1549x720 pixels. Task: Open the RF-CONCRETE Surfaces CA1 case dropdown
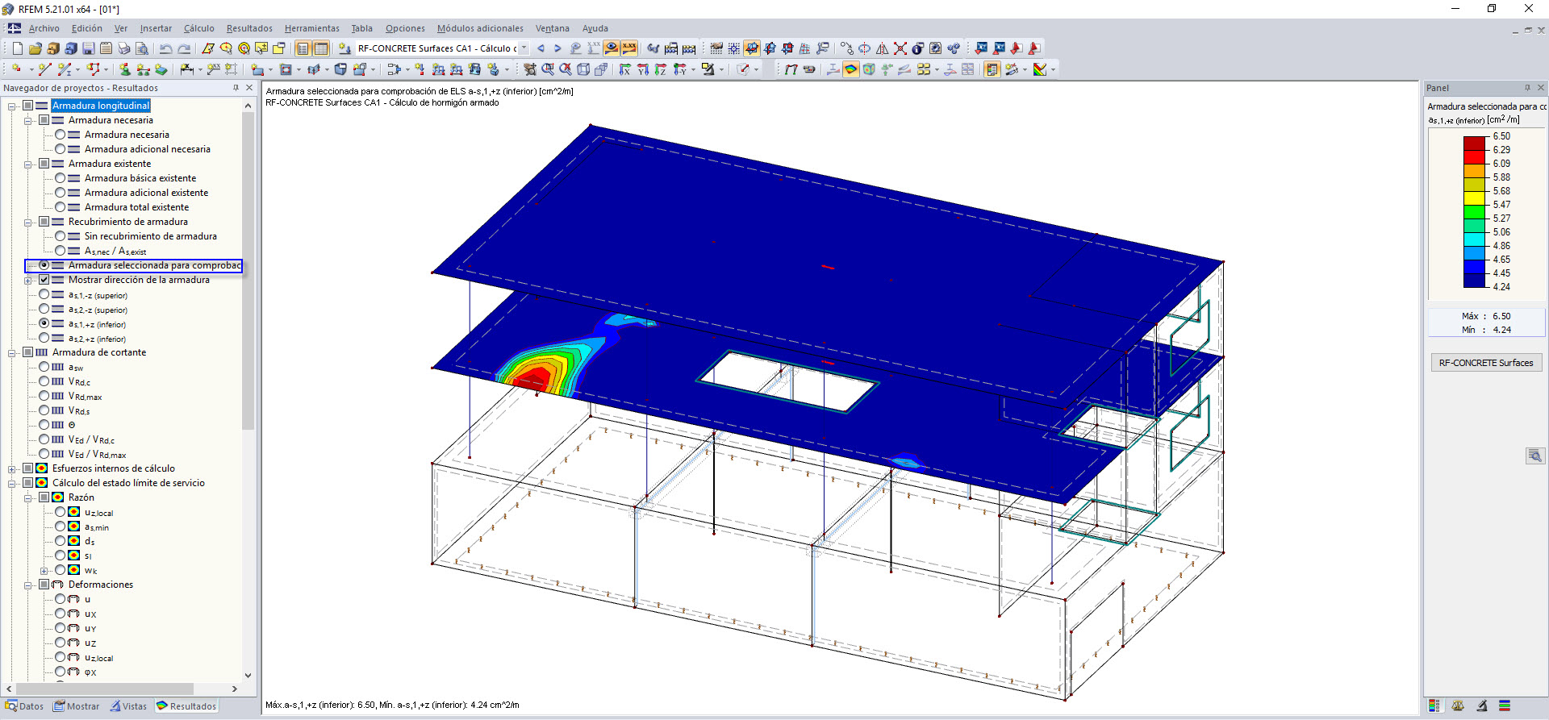tap(524, 48)
